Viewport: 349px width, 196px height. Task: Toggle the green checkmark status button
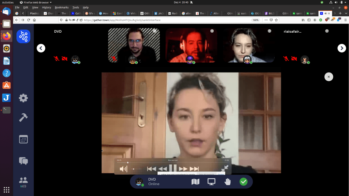click(x=243, y=182)
